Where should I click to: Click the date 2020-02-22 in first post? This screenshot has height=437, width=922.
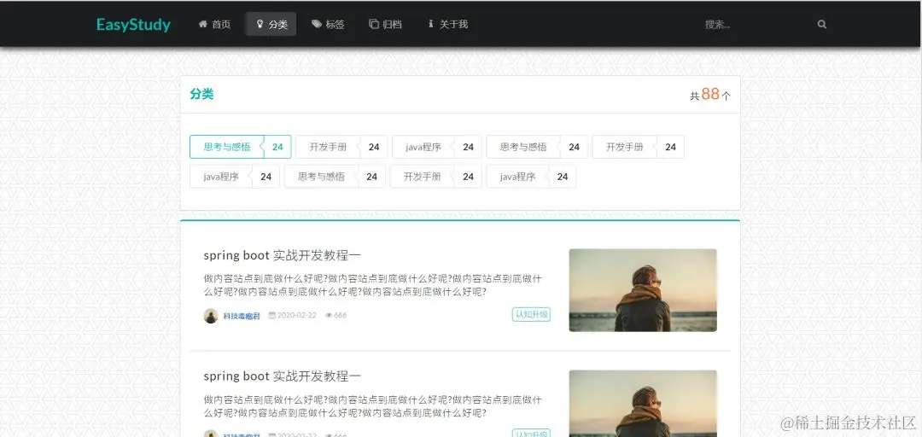(x=297, y=315)
